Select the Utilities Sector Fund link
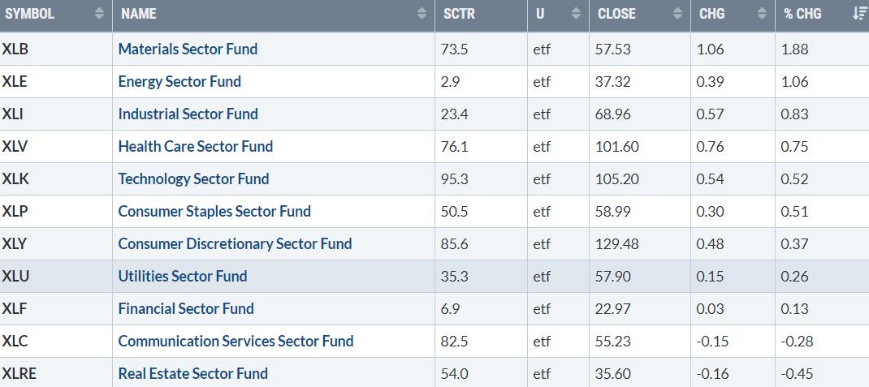This screenshot has width=869, height=387. (x=183, y=276)
